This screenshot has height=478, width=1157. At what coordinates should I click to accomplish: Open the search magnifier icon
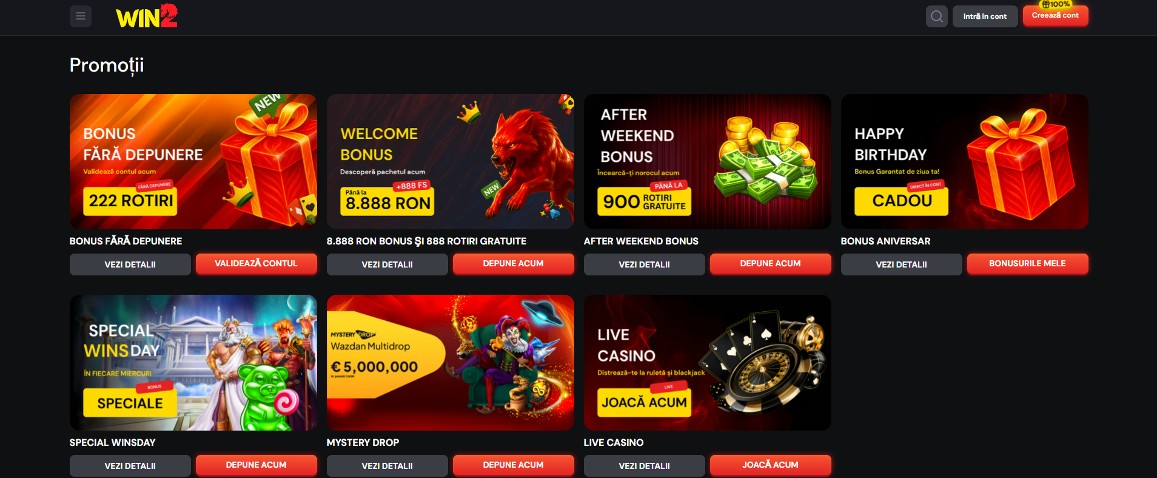[x=937, y=16]
